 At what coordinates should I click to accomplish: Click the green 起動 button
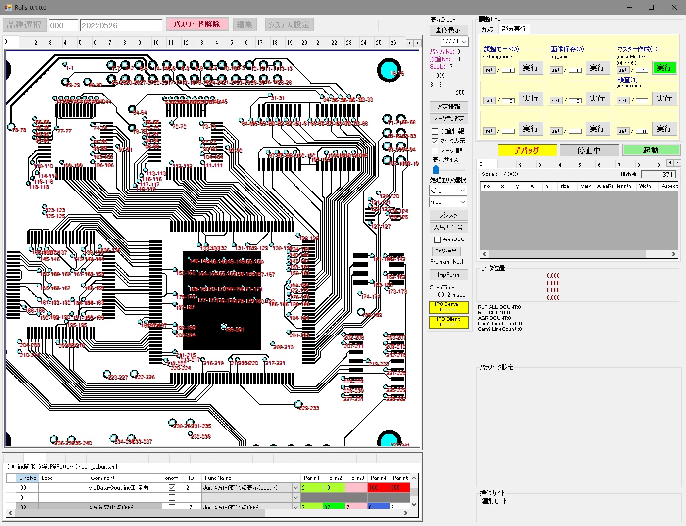pyautogui.click(x=650, y=150)
